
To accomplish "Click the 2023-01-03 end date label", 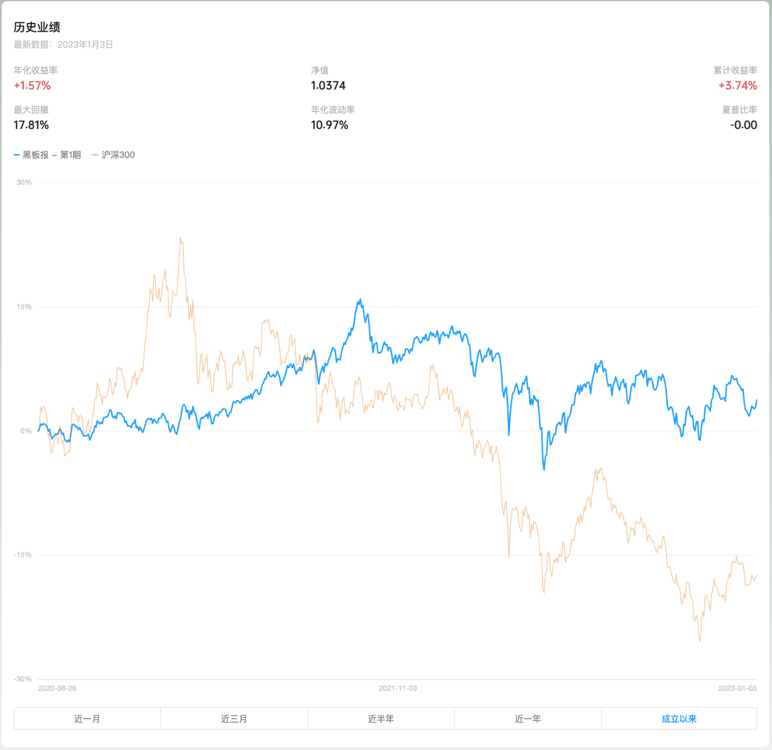I will point(737,688).
